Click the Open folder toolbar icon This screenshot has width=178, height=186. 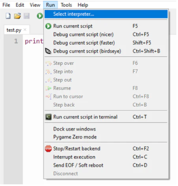[17, 16]
